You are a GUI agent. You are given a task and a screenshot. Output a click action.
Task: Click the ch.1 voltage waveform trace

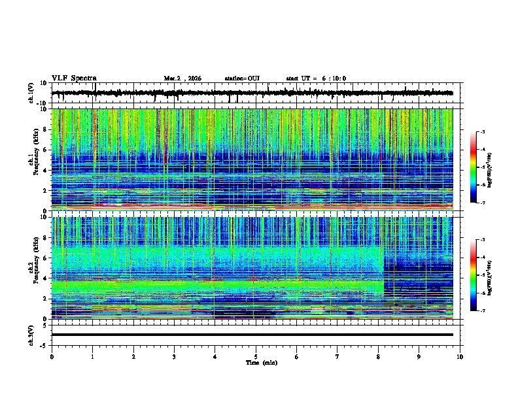click(252, 93)
